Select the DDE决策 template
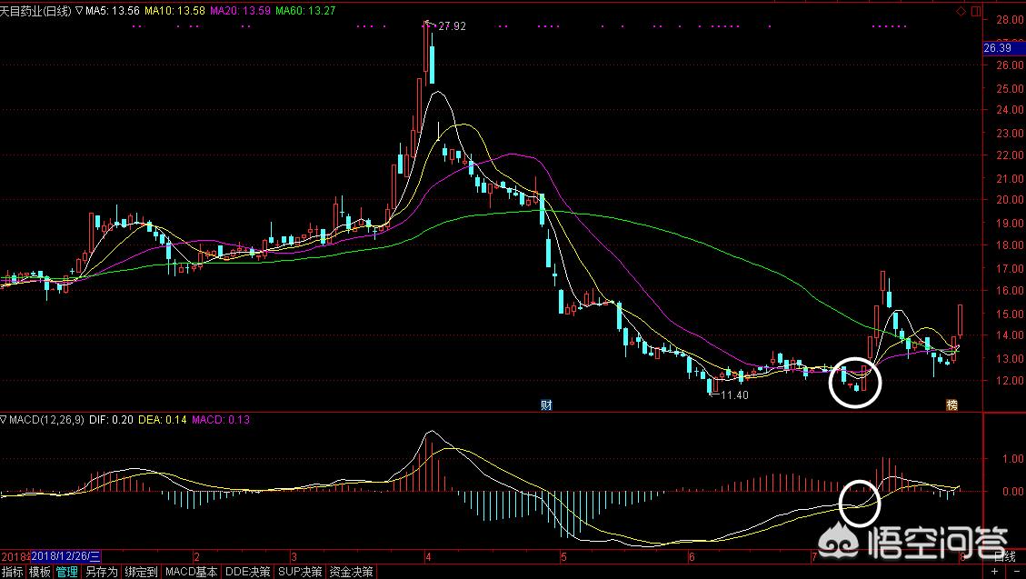 pyautogui.click(x=248, y=572)
